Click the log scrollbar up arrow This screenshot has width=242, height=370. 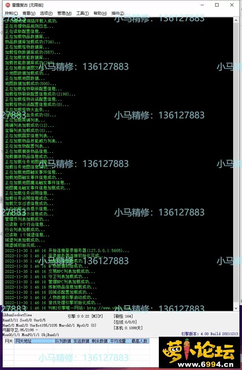coord(236,21)
